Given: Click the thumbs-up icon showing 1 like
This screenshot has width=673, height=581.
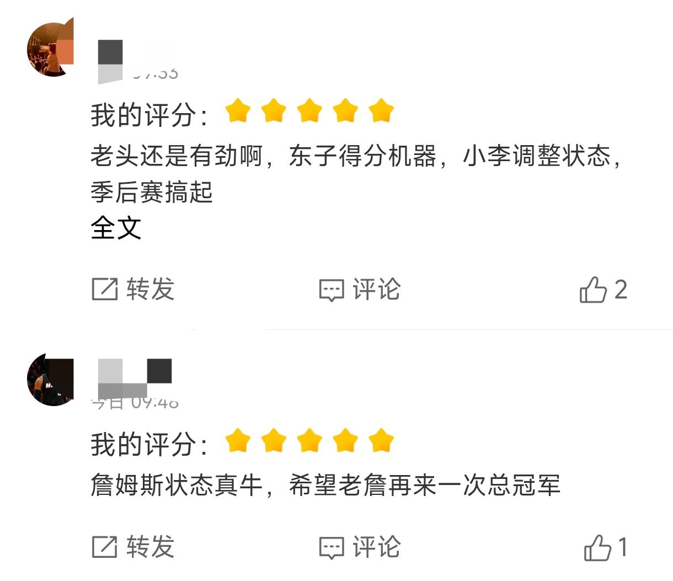Looking at the screenshot, I should click(x=593, y=547).
